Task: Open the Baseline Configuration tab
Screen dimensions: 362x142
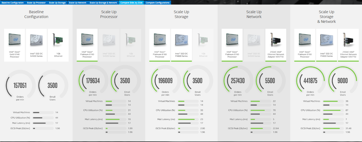Action: [13, 2]
